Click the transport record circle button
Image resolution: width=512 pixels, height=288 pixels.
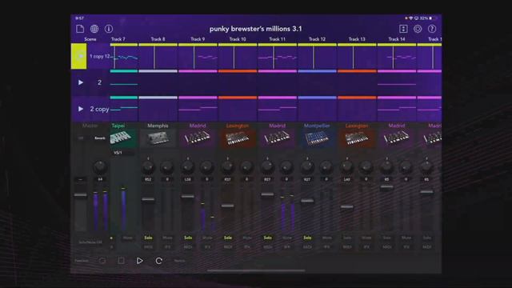pos(102,261)
